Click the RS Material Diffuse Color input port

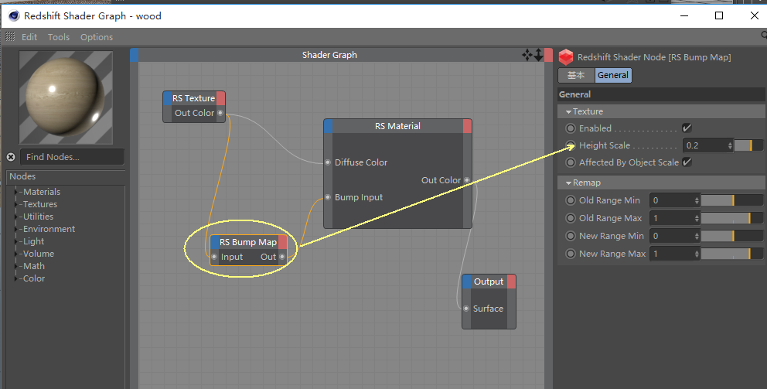[x=329, y=162]
